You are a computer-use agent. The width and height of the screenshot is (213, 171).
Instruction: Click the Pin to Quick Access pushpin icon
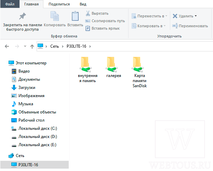pyautogui.click(x=23, y=16)
